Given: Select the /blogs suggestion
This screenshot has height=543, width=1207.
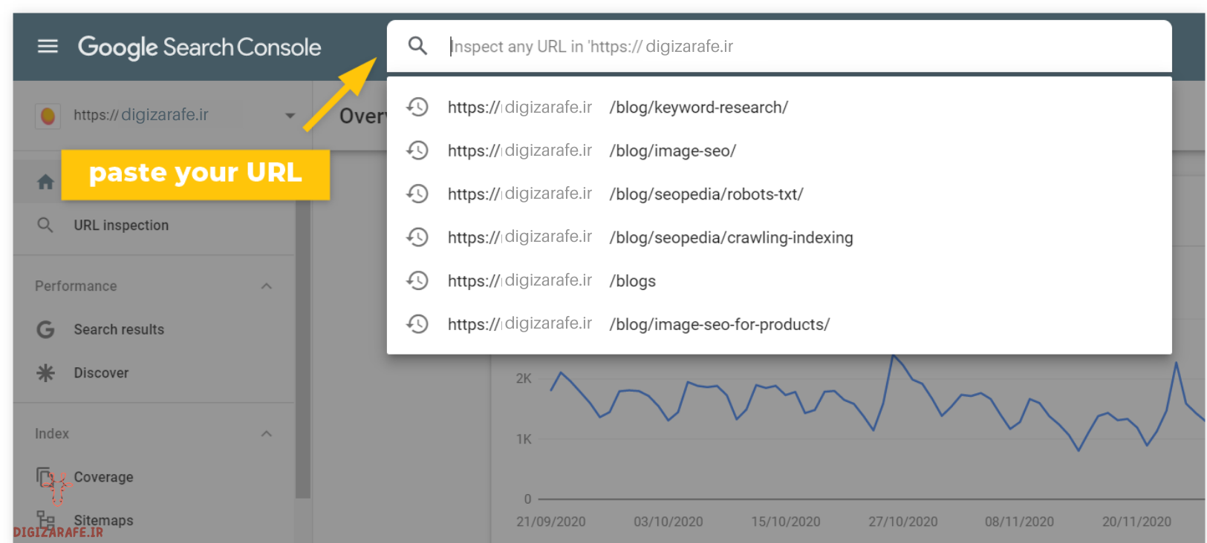Looking at the screenshot, I should [x=779, y=281].
